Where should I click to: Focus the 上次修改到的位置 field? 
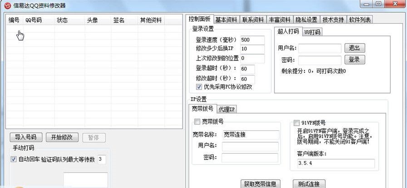[x=252, y=59]
